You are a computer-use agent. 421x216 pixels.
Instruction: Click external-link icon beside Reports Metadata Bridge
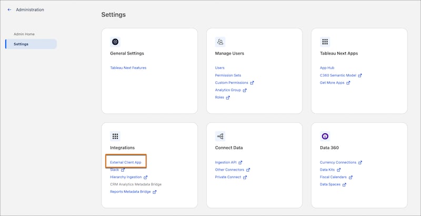tap(155, 192)
